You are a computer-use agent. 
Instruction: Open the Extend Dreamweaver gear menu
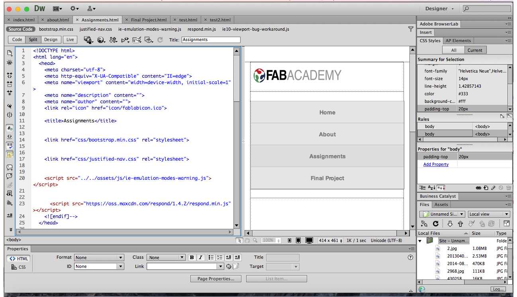tap(74, 8)
